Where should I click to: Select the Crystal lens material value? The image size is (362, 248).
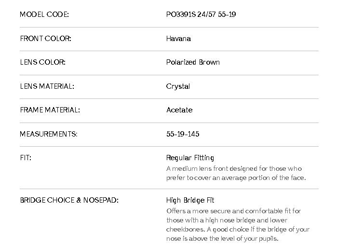178,86
